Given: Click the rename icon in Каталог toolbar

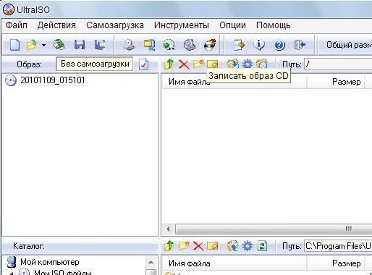Looking at the screenshot, I should coord(213,246).
